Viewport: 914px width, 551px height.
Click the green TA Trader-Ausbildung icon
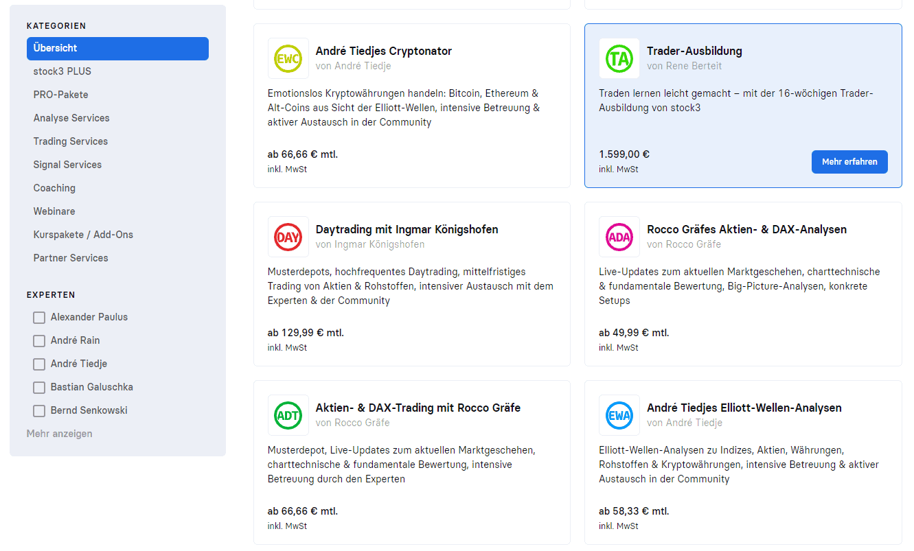pyautogui.click(x=619, y=58)
